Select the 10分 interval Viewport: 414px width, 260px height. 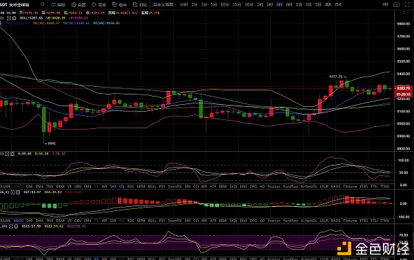[225, 5]
